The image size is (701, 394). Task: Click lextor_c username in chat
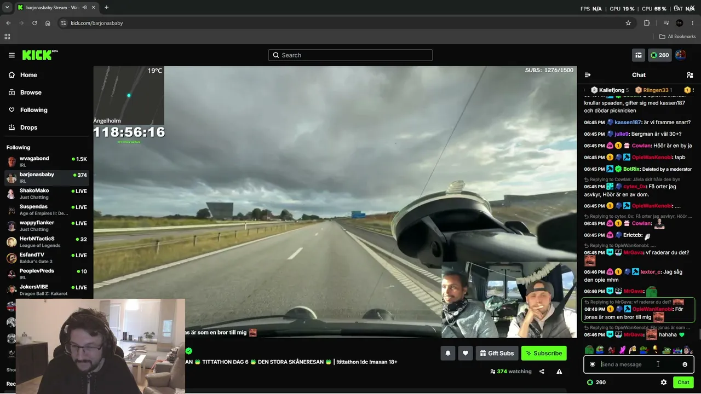pos(651,272)
